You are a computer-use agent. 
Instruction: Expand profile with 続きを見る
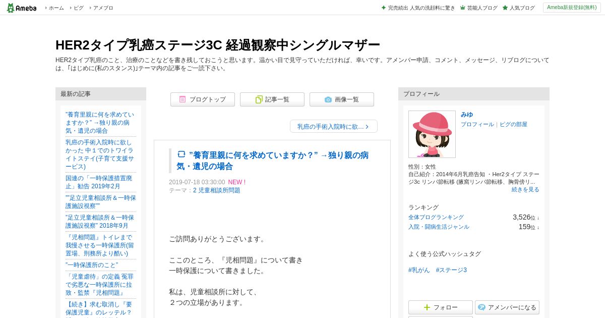pyautogui.click(x=525, y=189)
